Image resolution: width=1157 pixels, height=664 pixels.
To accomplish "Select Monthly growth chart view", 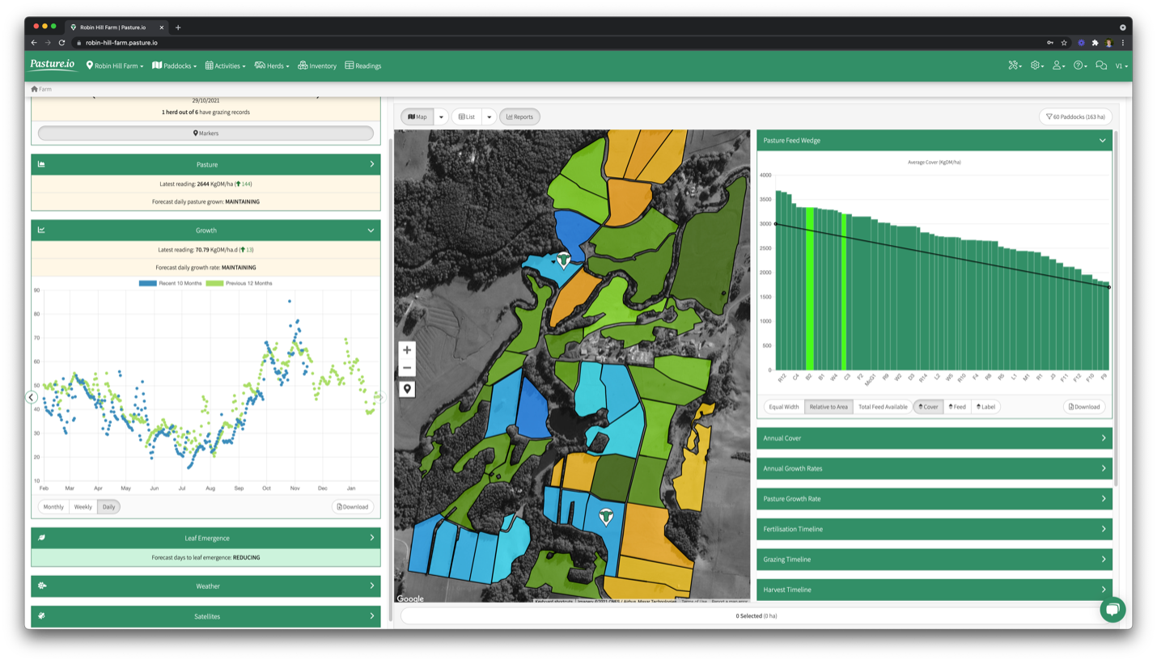I will (x=53, y=507).
